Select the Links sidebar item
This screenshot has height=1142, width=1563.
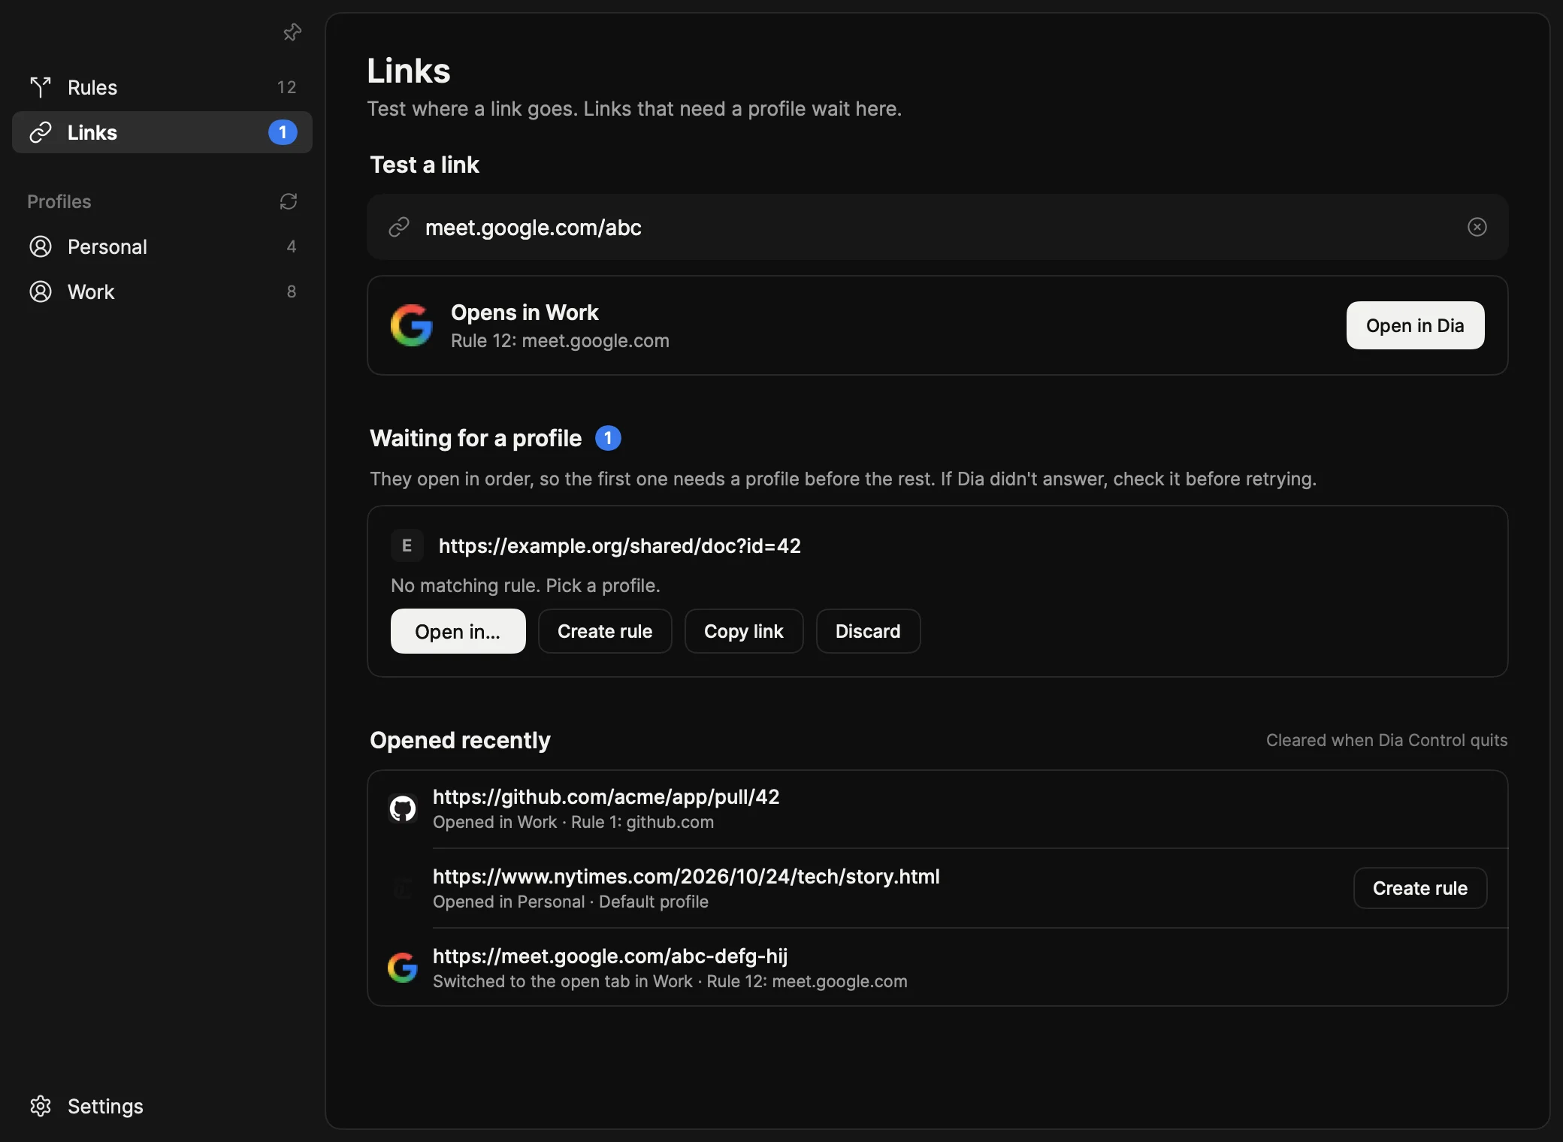pyautogui.click(x=162, y=132)
